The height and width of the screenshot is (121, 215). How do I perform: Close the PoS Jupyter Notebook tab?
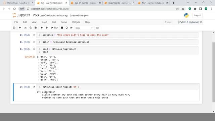(x=67, y=3)
